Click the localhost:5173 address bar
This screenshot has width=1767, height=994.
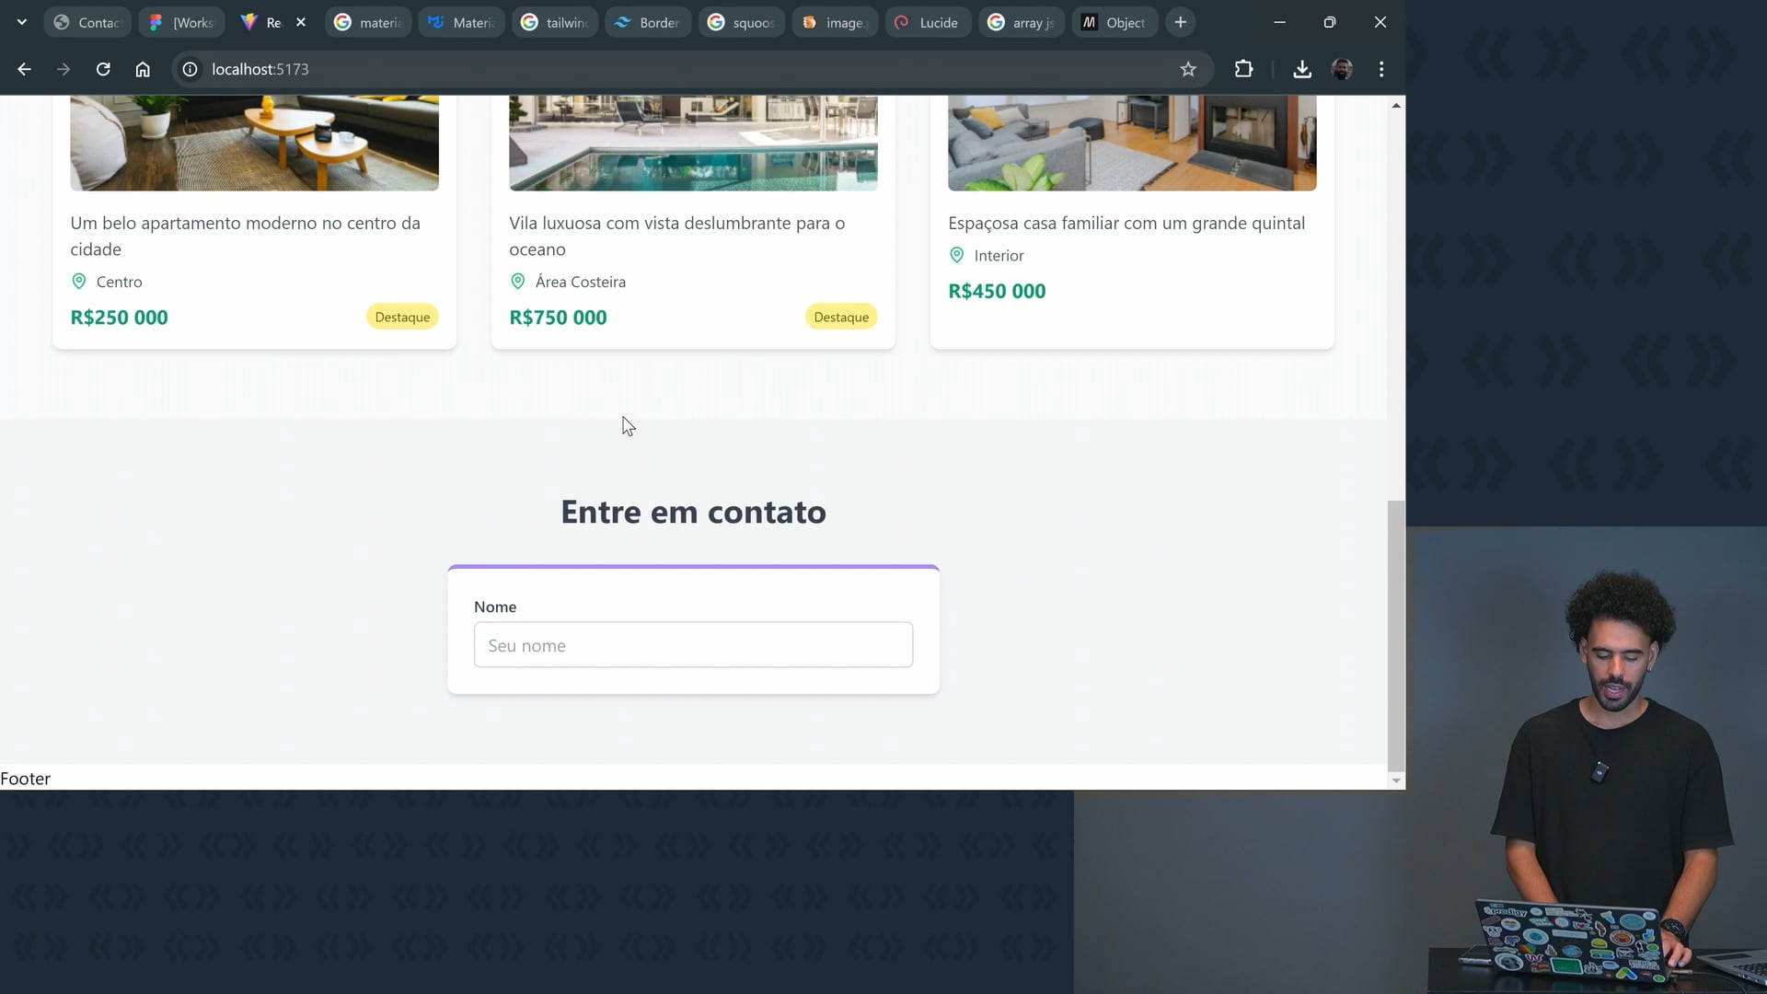coord(644,69)
